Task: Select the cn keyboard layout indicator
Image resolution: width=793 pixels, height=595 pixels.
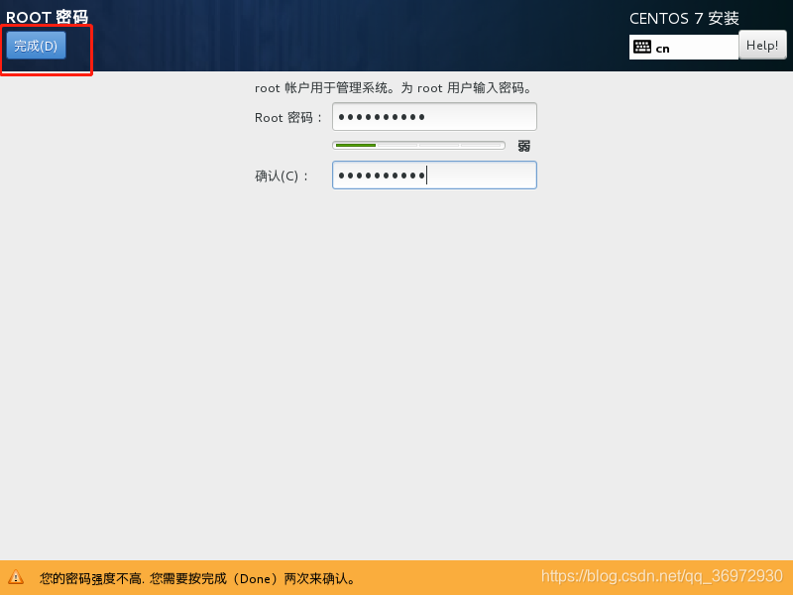Action: point(683,47)
